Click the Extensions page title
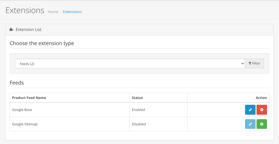 [x=25, y=10]
